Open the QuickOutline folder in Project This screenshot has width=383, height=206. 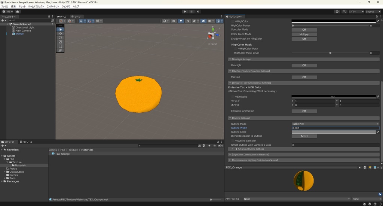[16, 172]
